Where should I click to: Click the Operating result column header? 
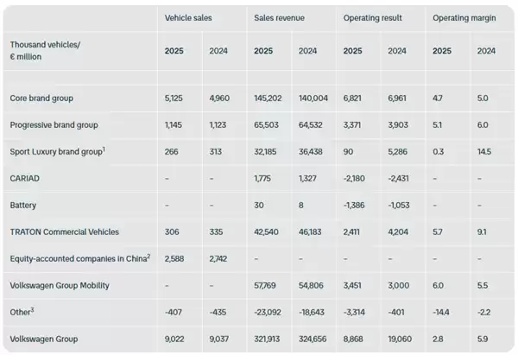[372, 17]
